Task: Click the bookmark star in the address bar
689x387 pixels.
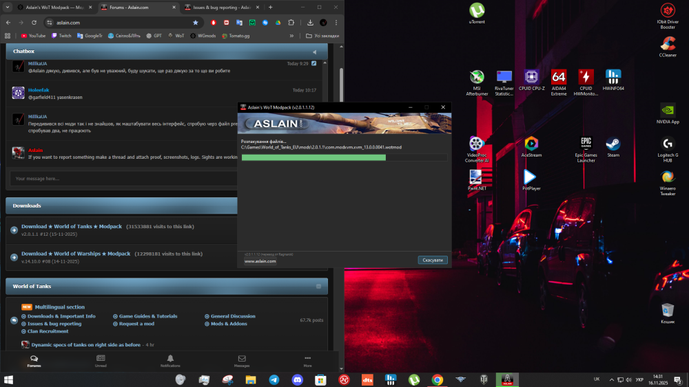Action: (196, 23)
